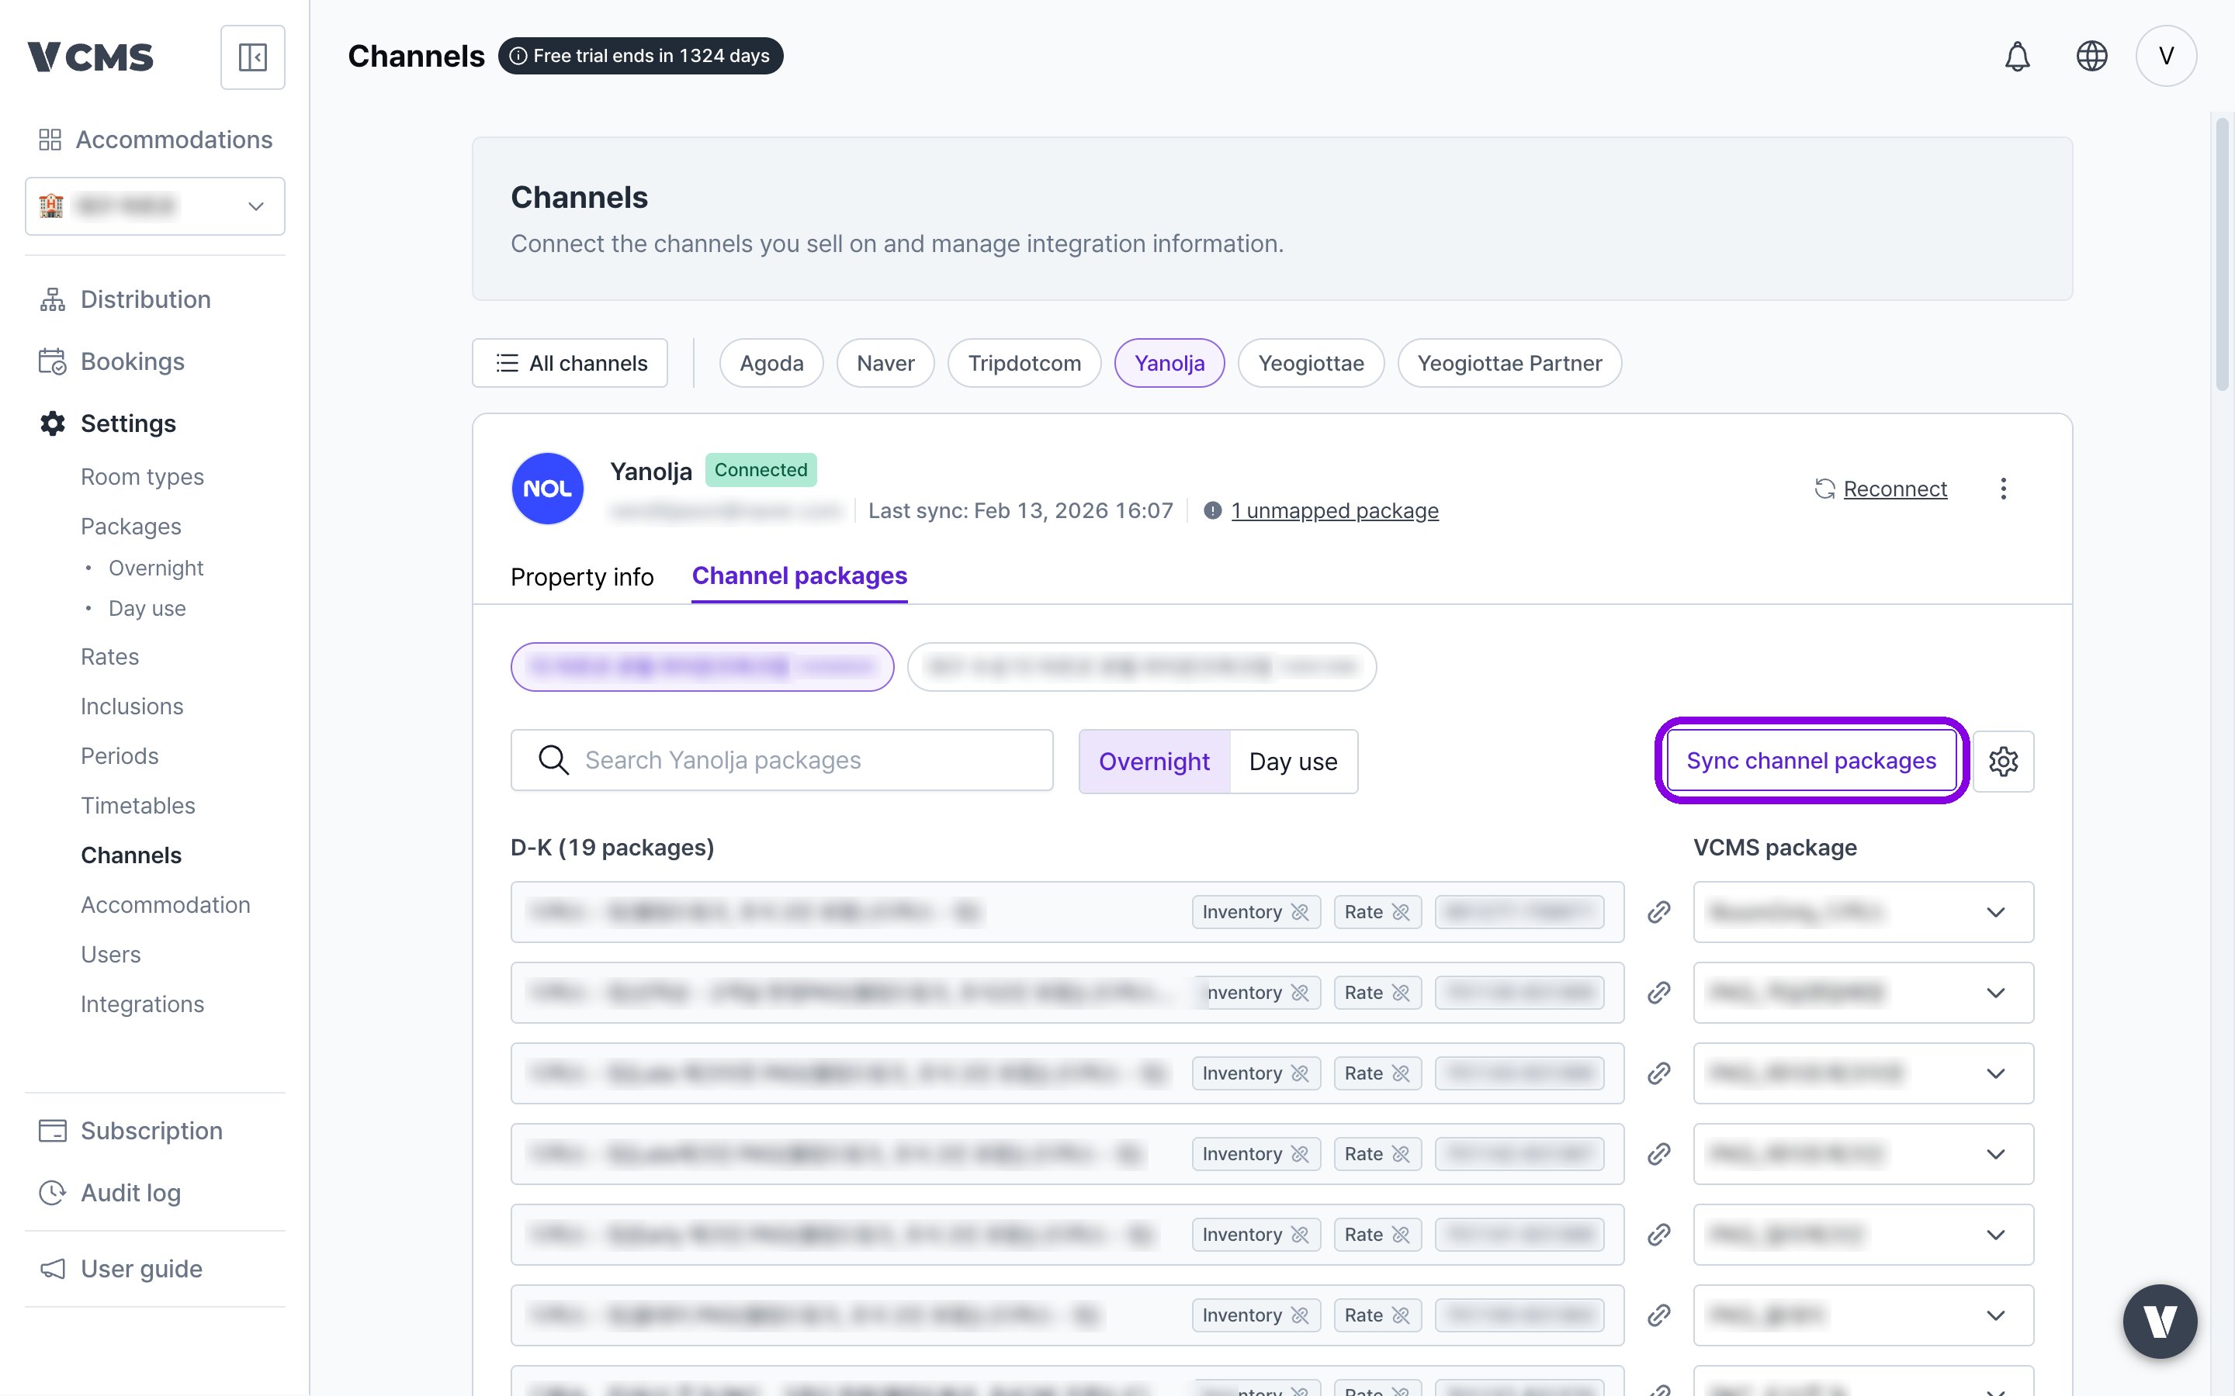This screenshot has width=2235, height=1396.
Task: Switch package view to Day use
Action: 1293,761
